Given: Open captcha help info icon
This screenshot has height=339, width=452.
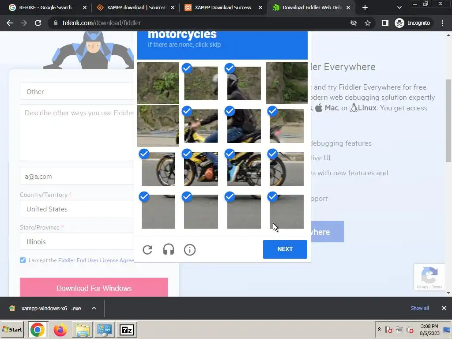Looking at the screenshot, I should click(190, 250).
